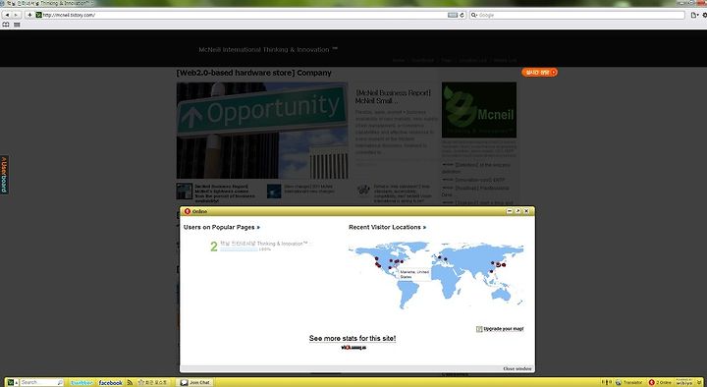Click the Join Chat button
The height and width of the screenshot is (387, 707).
point(195,382)
